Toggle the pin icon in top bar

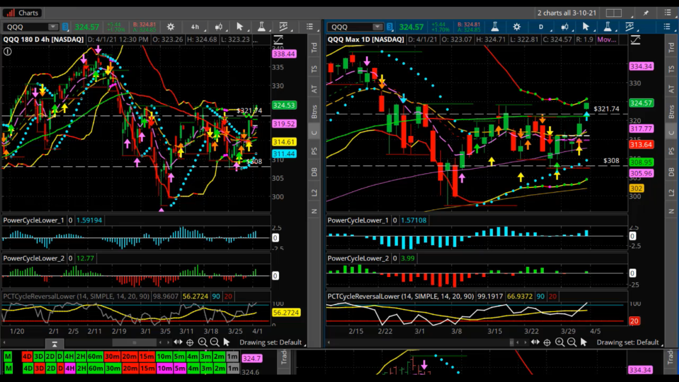coord(646,13)
